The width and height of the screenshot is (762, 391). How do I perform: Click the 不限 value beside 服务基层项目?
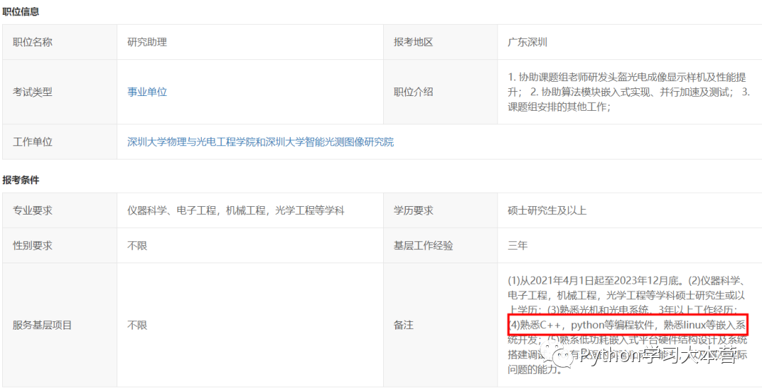point(137,325)
